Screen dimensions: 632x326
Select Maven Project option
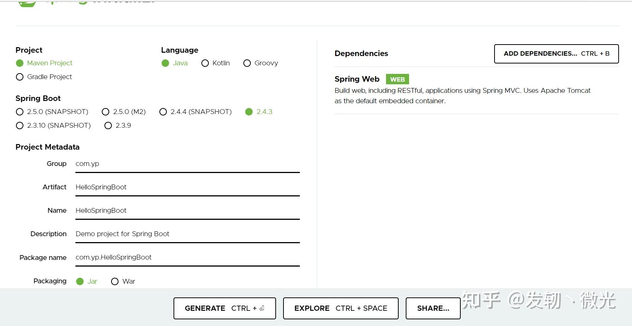click(x=20, y=63)
